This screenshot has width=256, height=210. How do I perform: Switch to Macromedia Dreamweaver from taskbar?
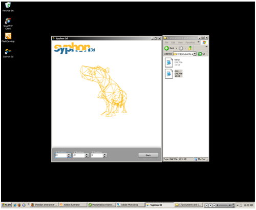tap(102, 205)
